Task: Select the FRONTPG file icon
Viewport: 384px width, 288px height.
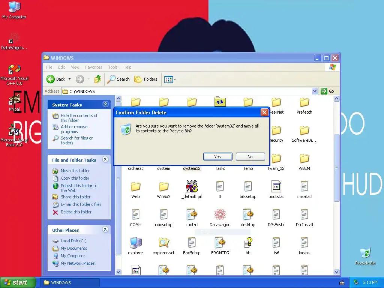Action: [220, 243]
